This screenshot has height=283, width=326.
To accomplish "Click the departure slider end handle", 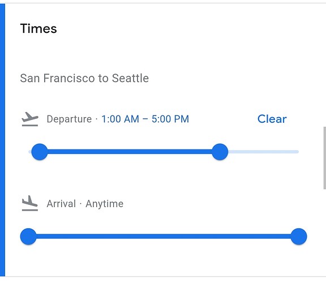I will (220, 152).
